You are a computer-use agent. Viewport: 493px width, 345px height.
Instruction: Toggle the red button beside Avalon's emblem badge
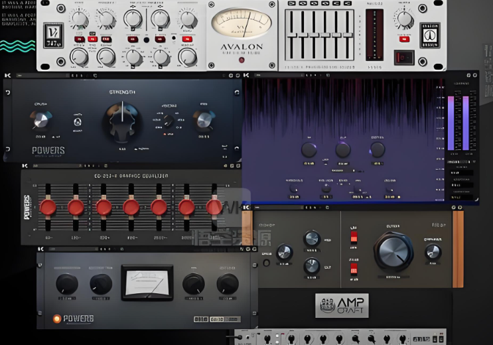(404, 39)
